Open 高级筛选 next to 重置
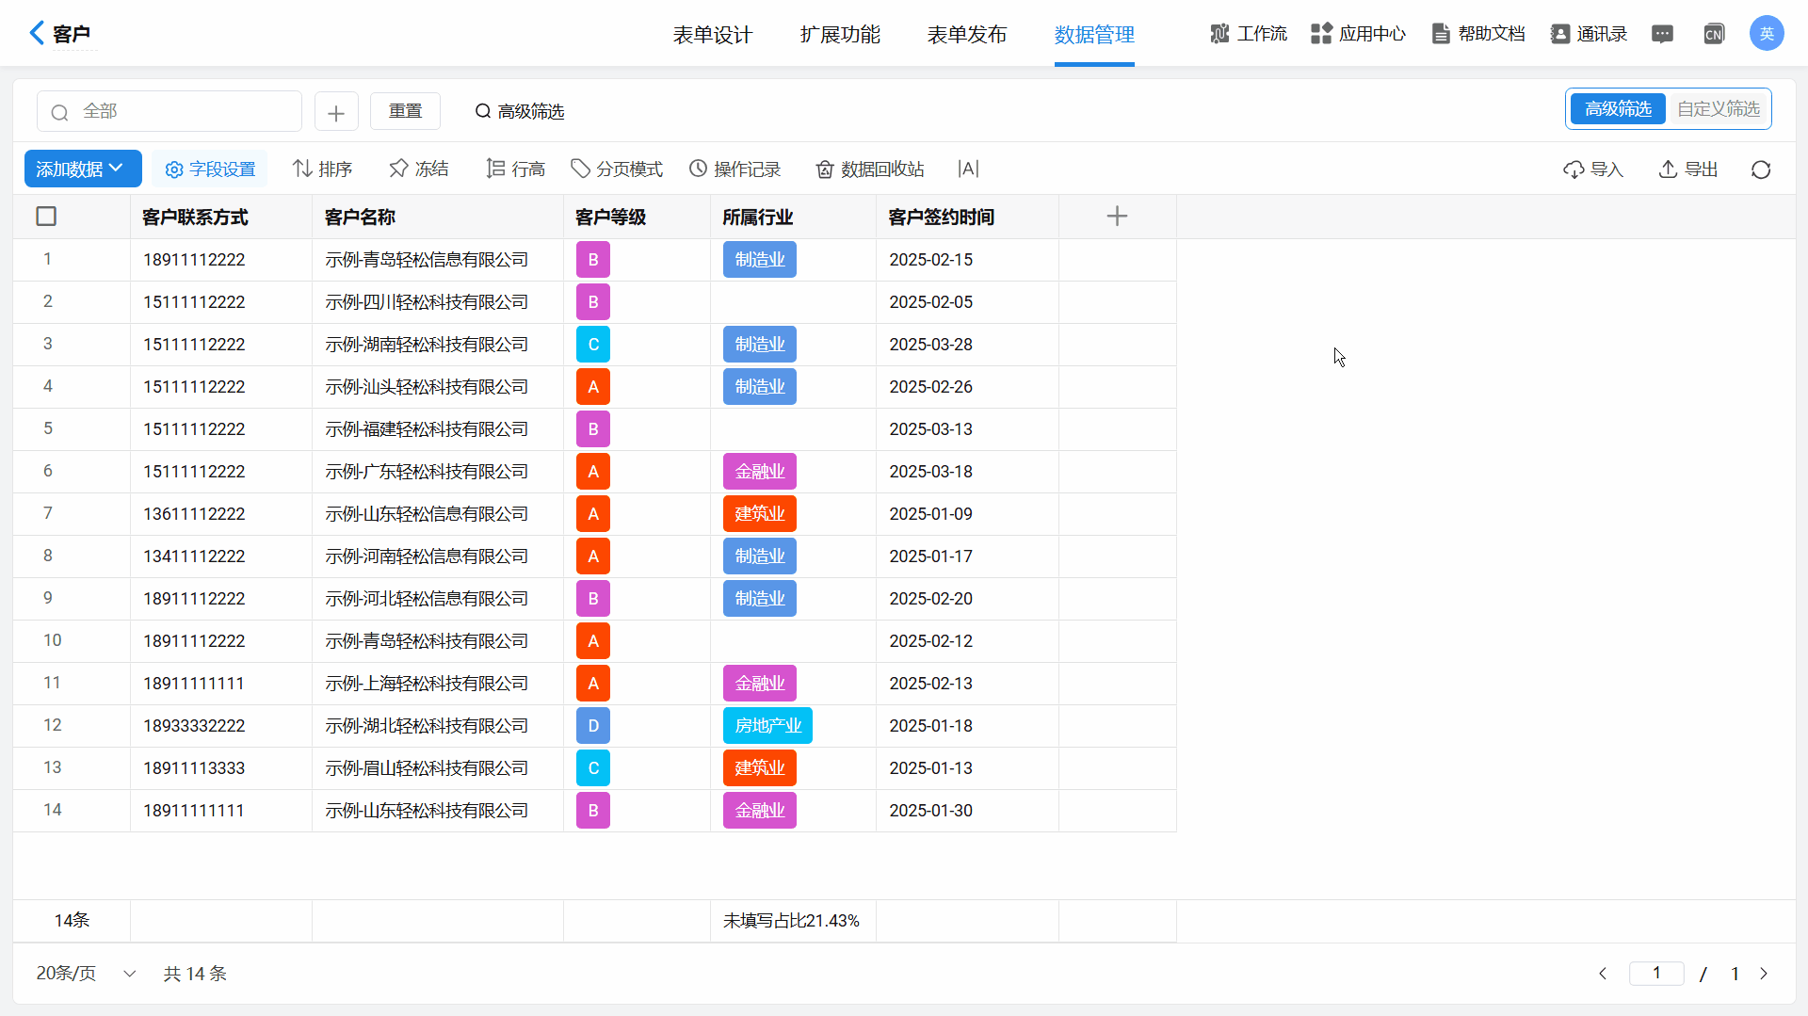 pos(520,112)
